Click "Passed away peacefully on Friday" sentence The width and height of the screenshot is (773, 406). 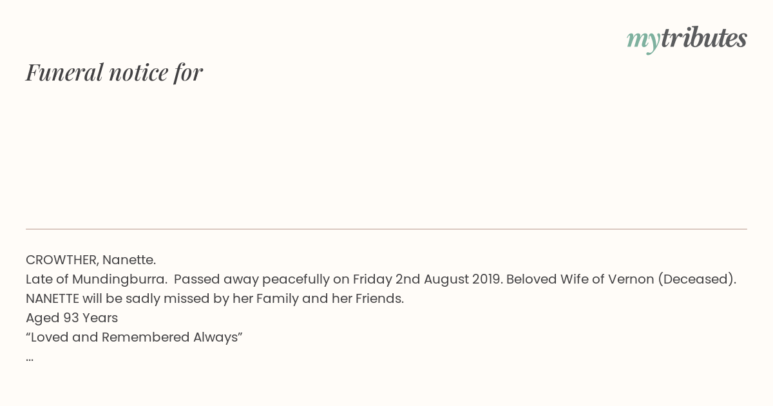click(283, 279)
